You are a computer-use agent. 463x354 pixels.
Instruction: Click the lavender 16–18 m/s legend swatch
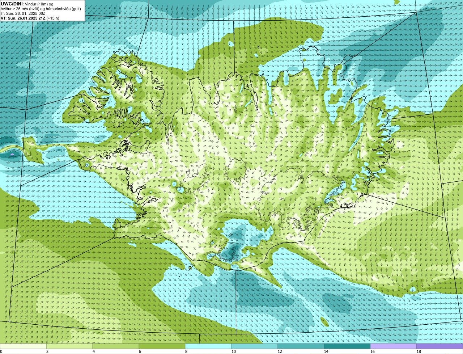coord(394,346)
